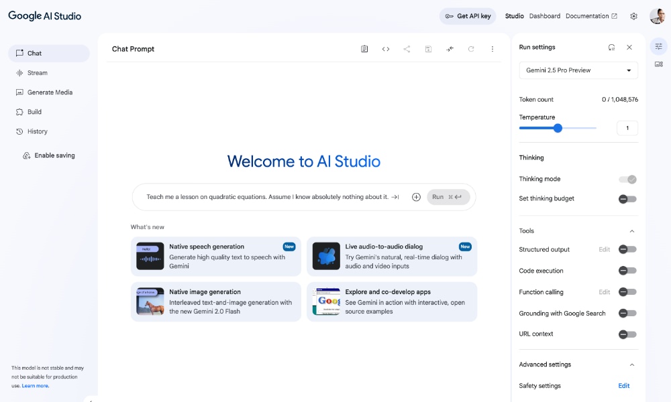Viewport: 671px width, 402px height.
Task: Click the save prompt icon
Action: [429, 48]
